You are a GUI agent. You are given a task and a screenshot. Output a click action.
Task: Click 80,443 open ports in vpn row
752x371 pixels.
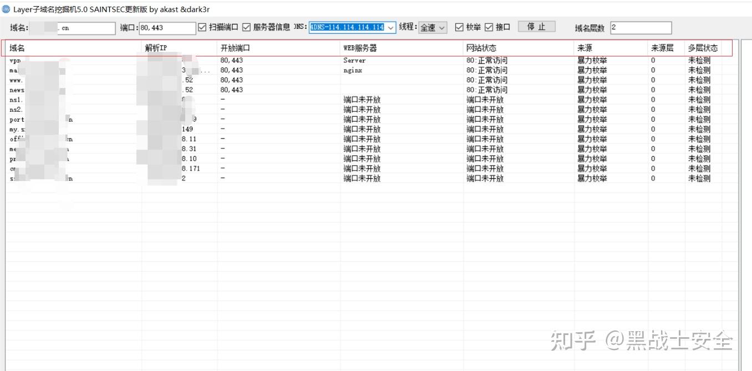coord(232,60)
